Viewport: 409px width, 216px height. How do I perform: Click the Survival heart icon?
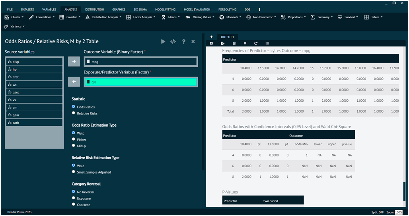coord(340,17)
